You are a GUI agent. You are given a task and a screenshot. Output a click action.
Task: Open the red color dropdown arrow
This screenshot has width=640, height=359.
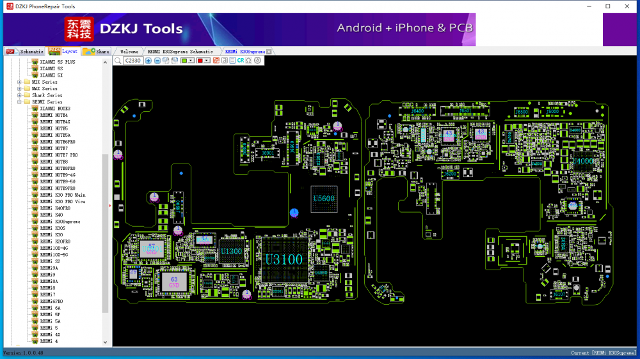[207, 61]
